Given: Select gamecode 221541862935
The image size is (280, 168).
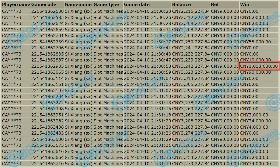Looking at the screenshot, I should click(47, 66).
